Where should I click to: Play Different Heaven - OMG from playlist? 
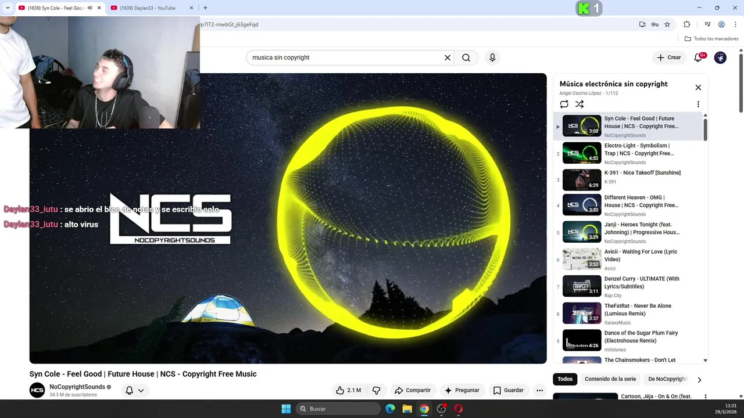[628, 206]
